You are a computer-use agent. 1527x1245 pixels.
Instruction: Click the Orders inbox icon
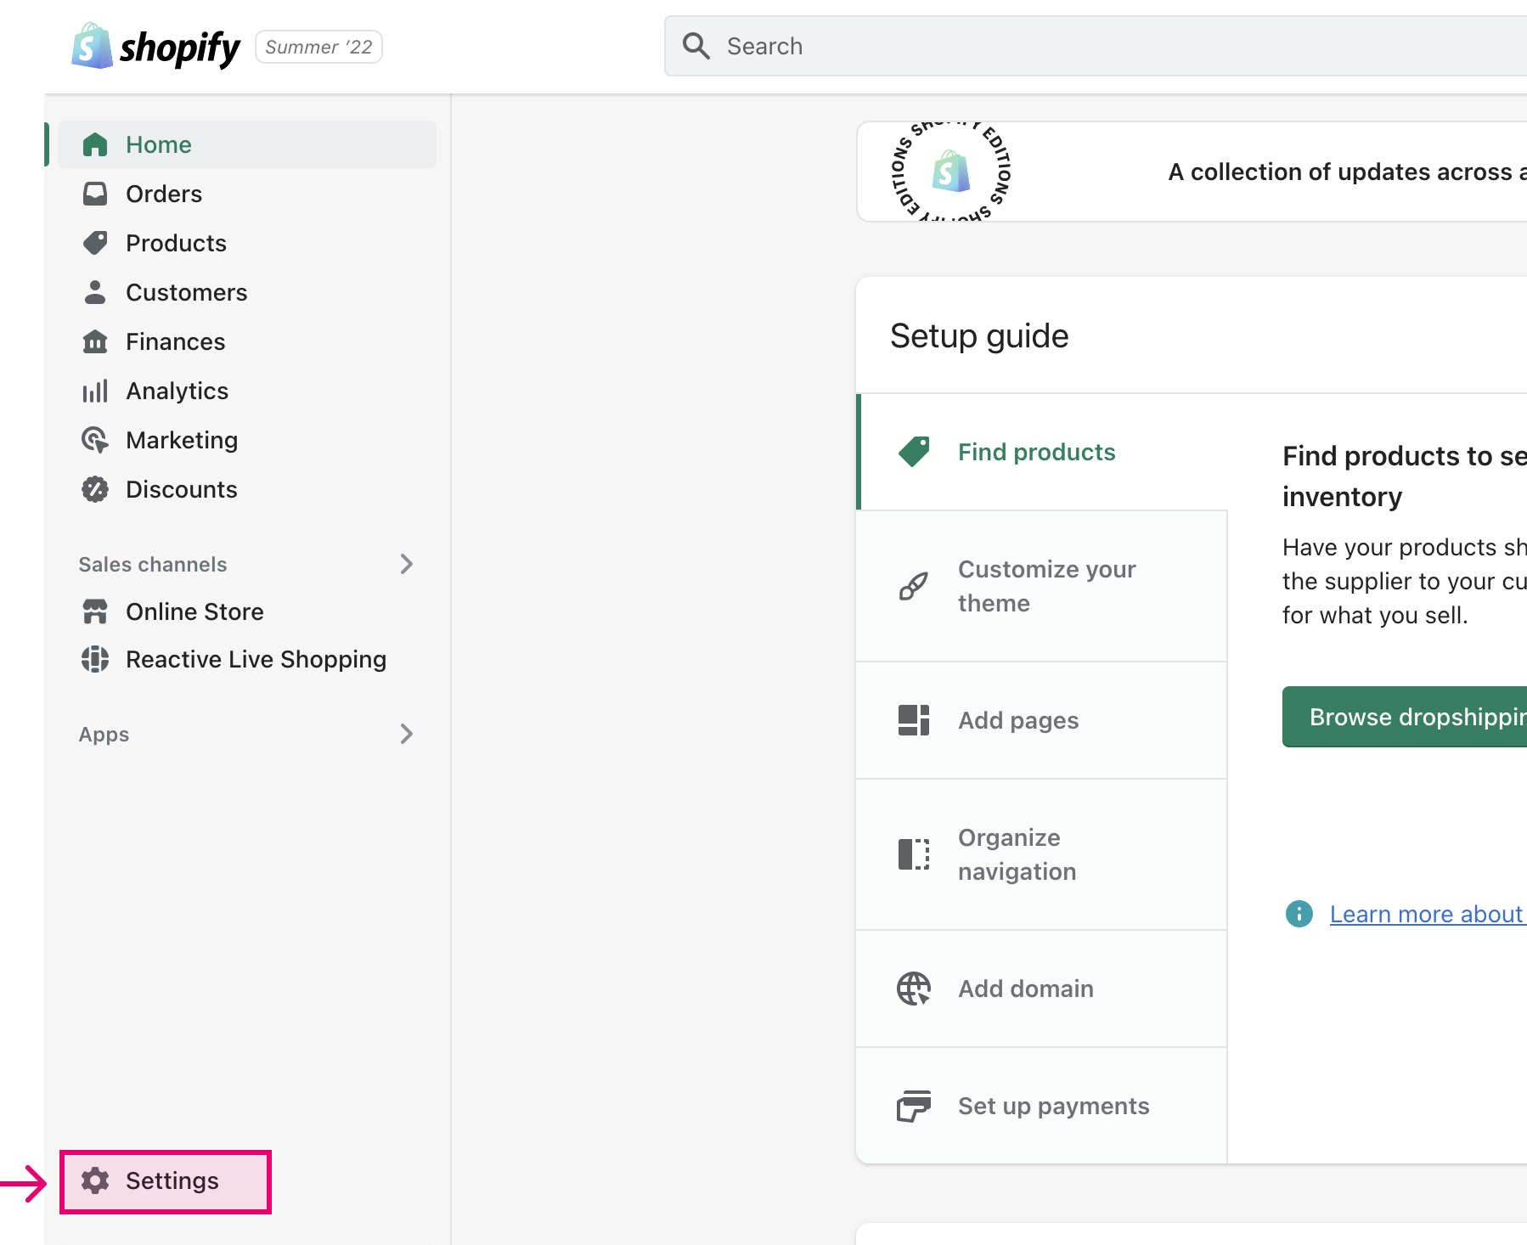(x=95, y=194)
